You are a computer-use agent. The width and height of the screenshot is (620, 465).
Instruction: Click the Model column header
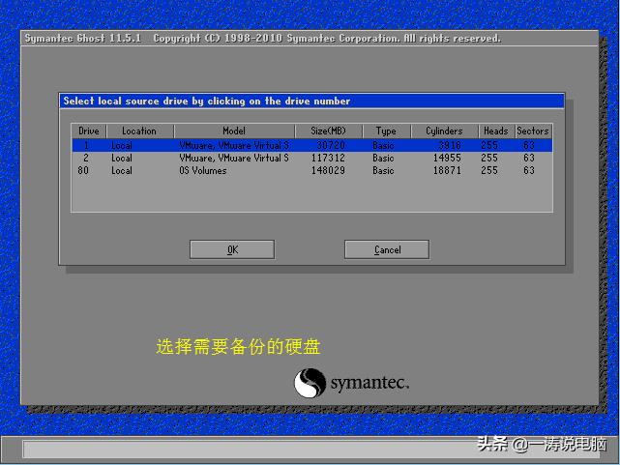(234, 131)
